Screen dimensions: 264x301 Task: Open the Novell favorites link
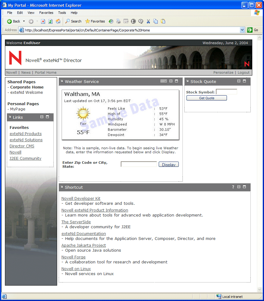coord(15,152)
